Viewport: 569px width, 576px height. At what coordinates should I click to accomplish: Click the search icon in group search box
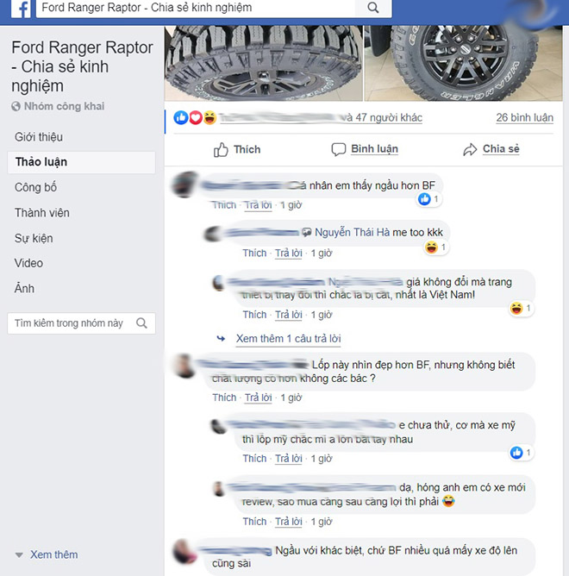pos(141,323)
